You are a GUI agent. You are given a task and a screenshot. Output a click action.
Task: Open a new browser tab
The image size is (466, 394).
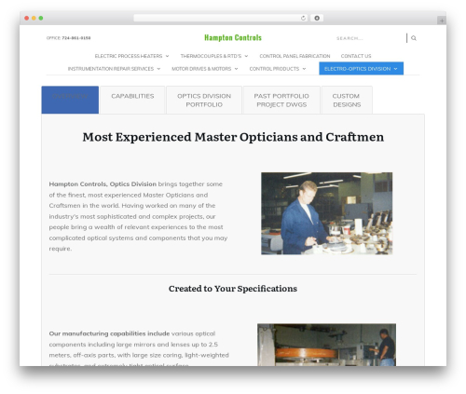442,20
